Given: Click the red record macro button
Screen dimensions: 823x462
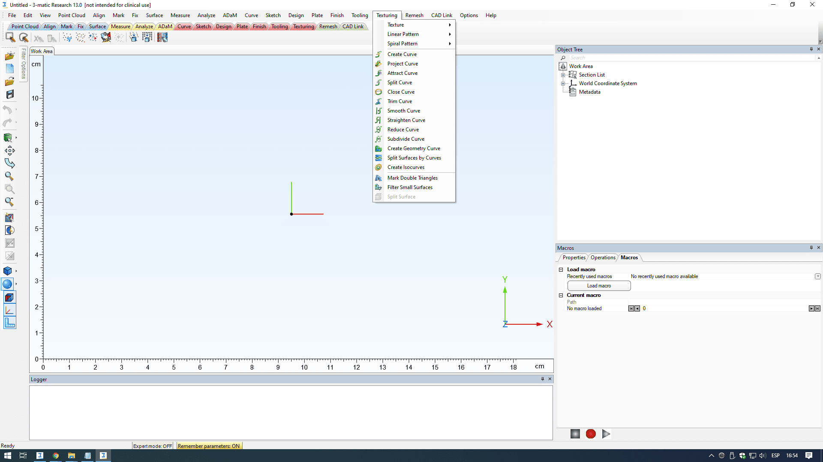Looking at the screenshot, I should pos(591,434).
